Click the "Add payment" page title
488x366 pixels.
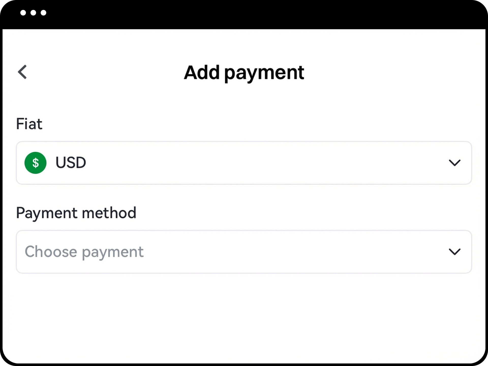tap(244, 73)
